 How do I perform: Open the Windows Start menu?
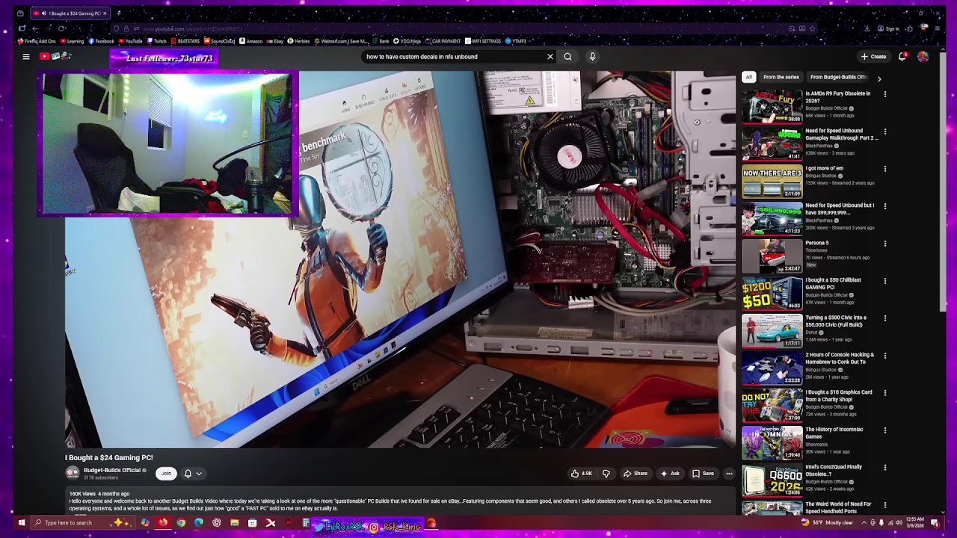21,523
